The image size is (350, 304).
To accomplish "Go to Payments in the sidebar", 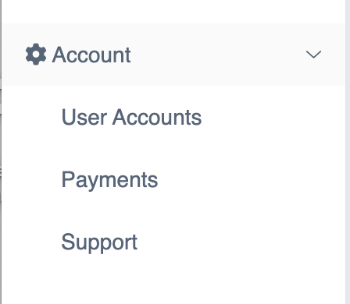I will [109, 180].
